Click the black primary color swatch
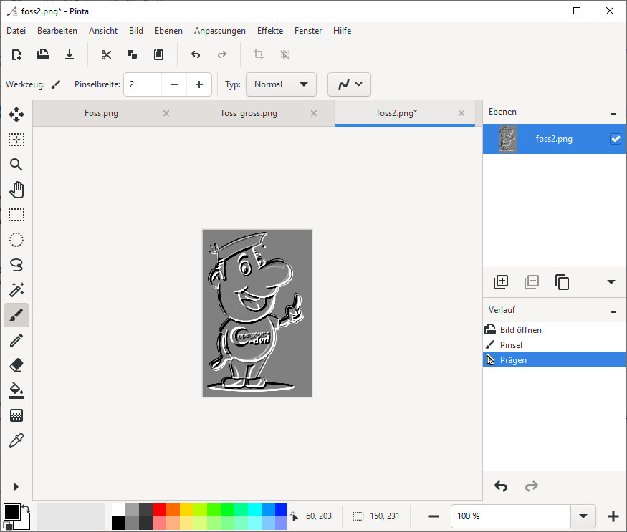Image resolution: width=627 pixels, height=532 pixels. tap(11, 512)
